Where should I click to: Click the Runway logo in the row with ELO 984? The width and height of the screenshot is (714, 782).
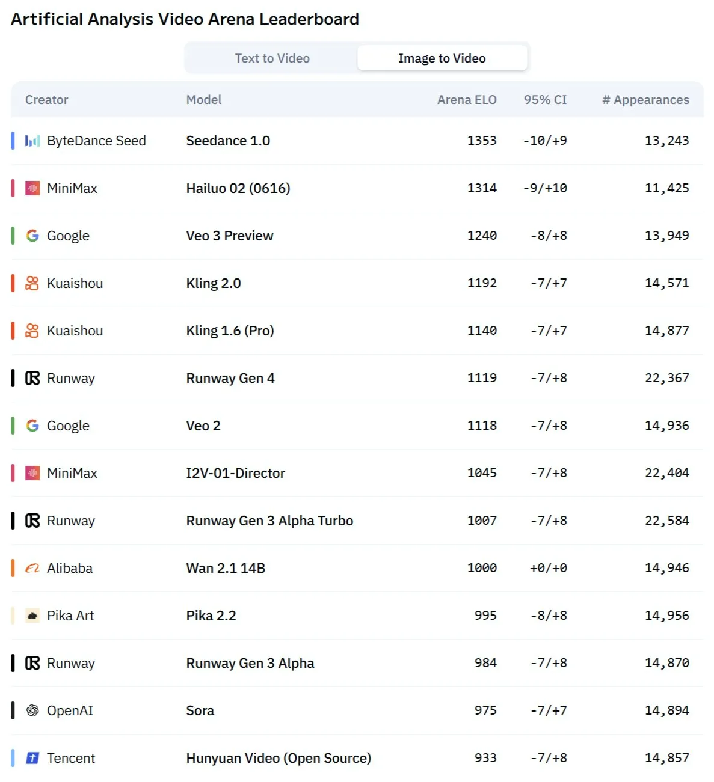pyautogui.click(x=32, y=663)
